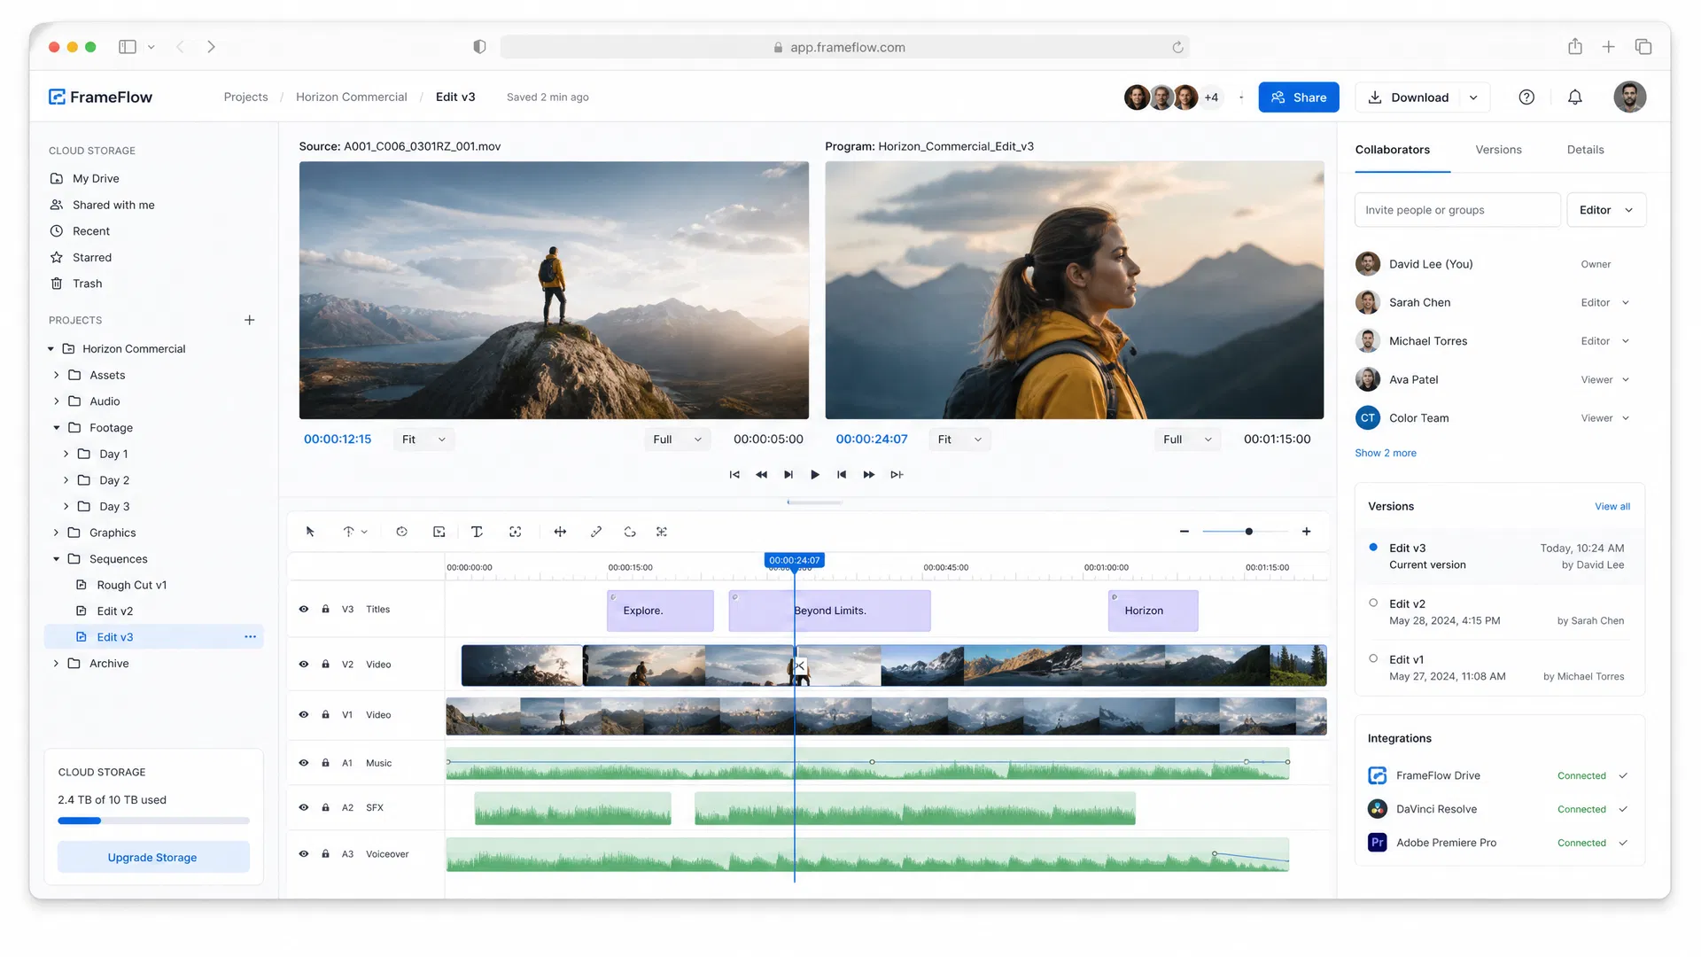Expand the Assets folder
This screenshot has width=1701, height=957.
(x=56, y=376)
